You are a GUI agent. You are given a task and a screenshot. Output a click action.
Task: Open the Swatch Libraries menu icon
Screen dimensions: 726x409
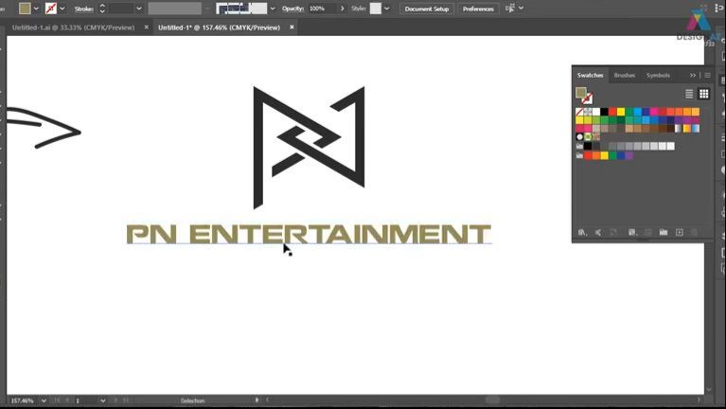point(582,232)
